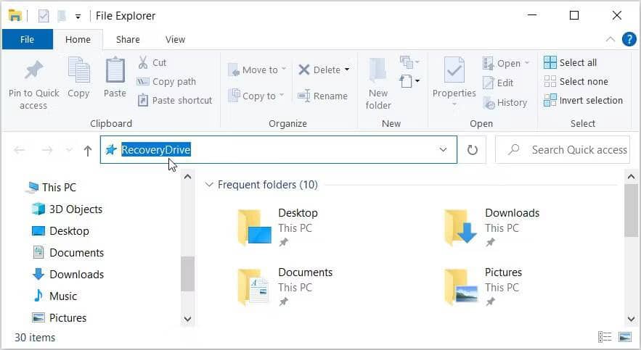Click the Rename button

(x=322, y=96)
